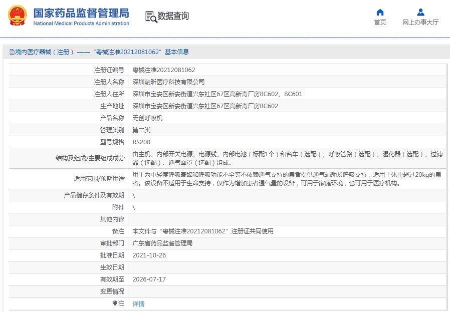Click the 管理类别 label
Image resolution: width=450 pixels, height=312 pixels.
tap(112, 130)
